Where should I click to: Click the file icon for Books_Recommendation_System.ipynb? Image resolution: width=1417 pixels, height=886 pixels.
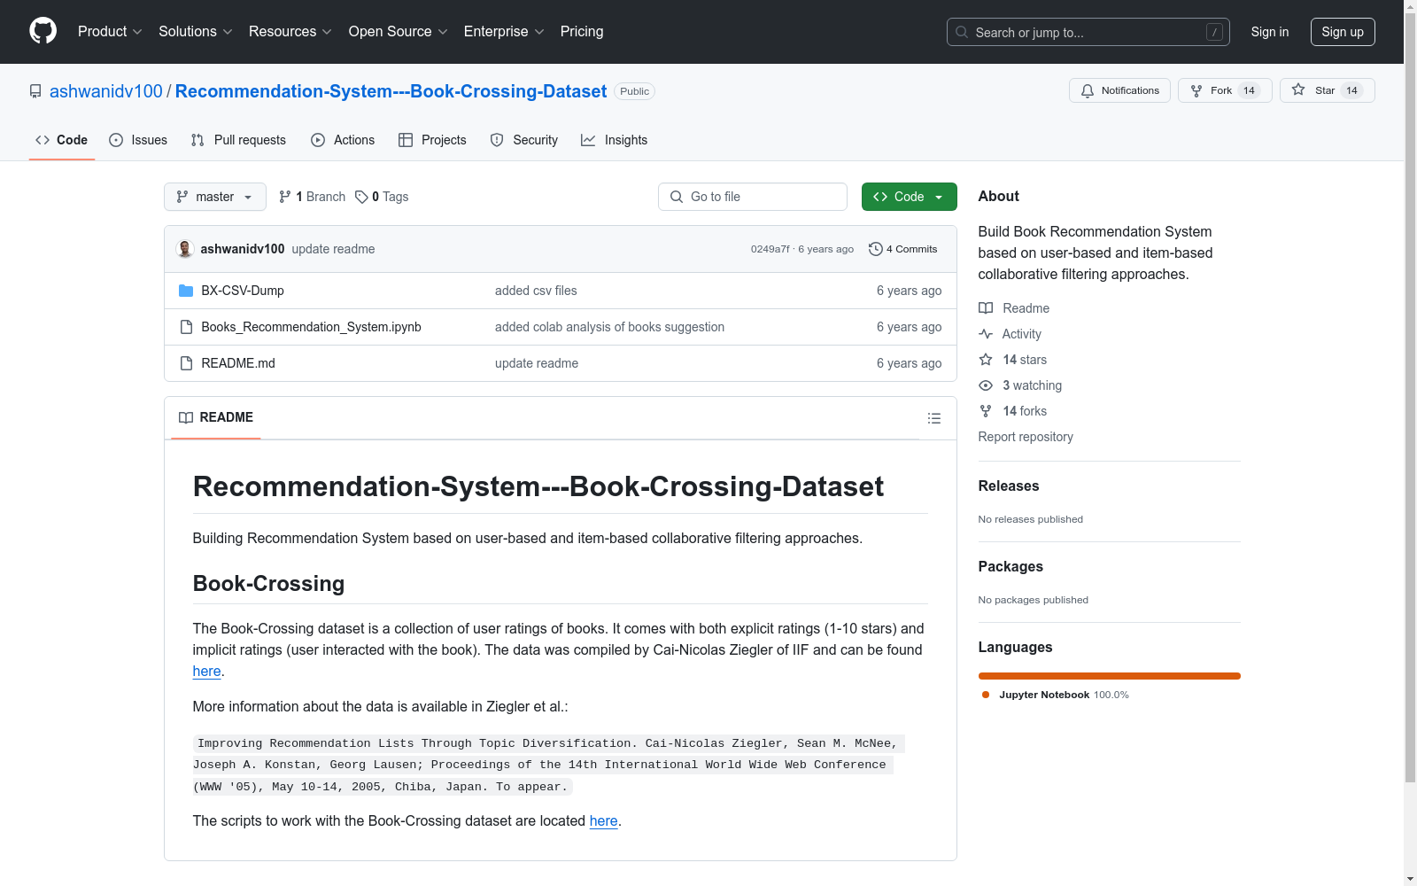point(186,327)
